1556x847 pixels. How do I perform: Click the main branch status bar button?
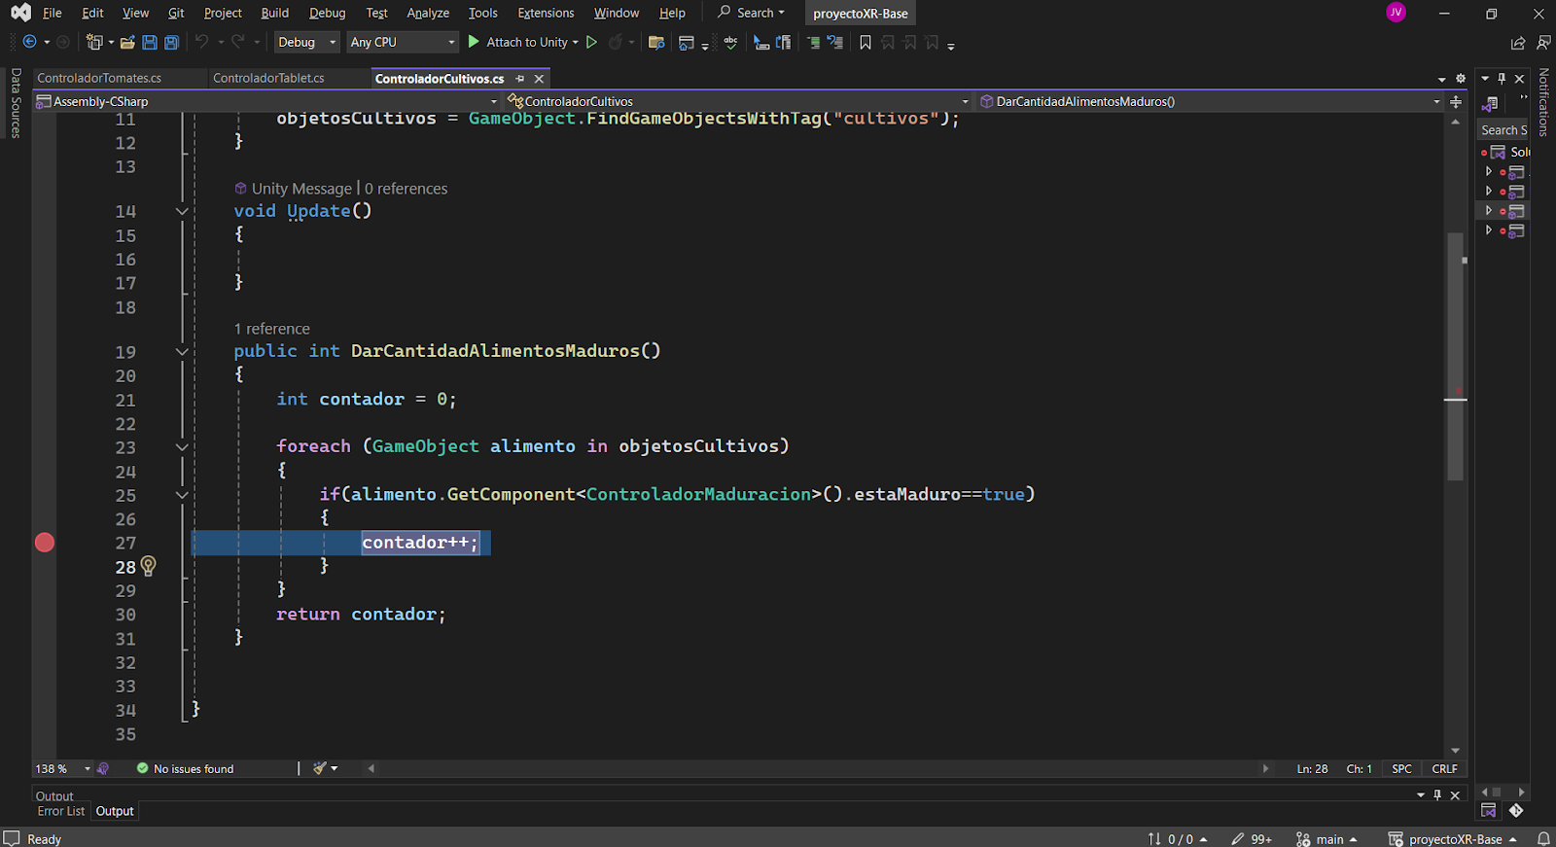[x=1327, y=838]
